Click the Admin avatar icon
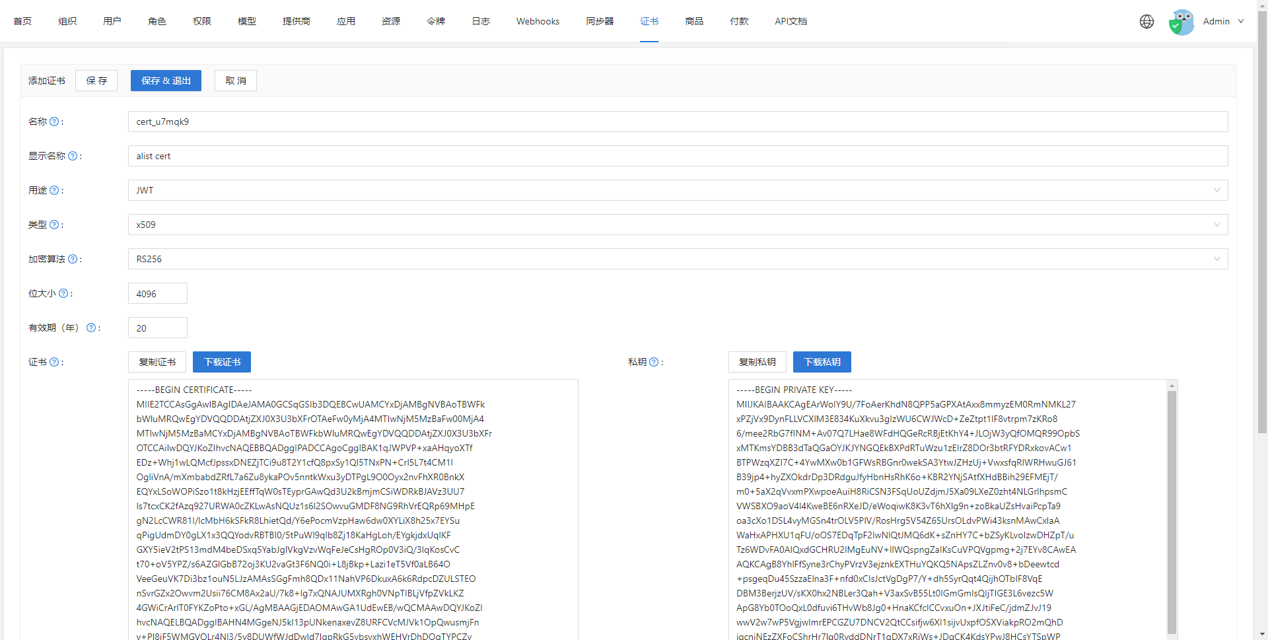 click(x=1181, y=21)
